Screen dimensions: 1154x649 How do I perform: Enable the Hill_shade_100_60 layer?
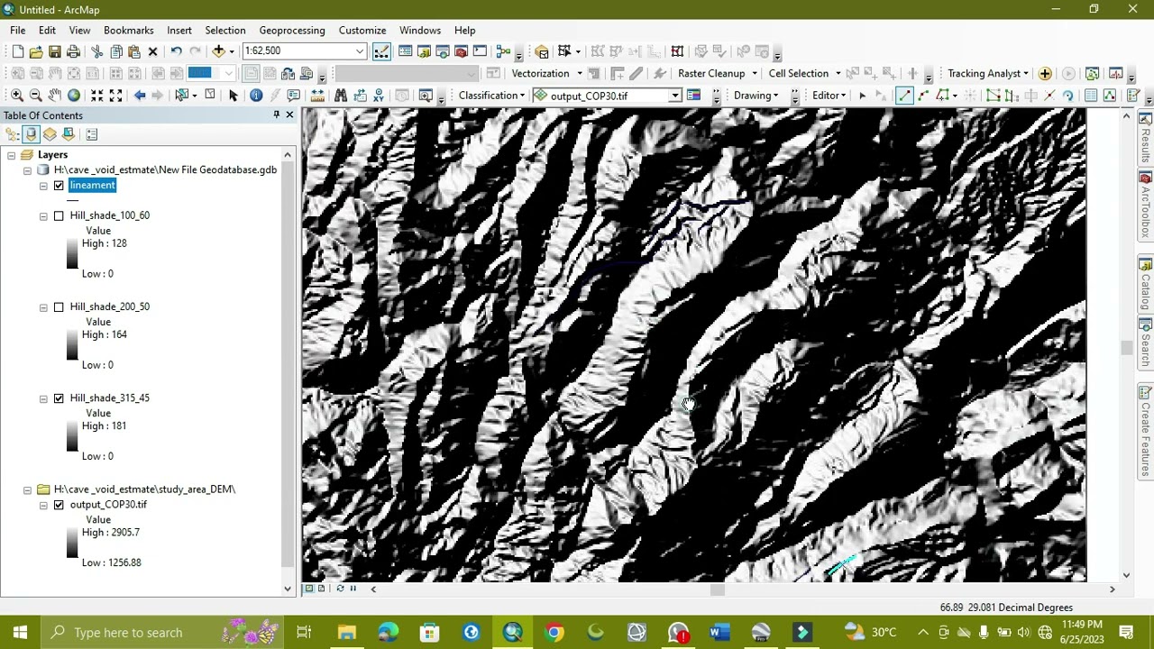(x=59, y=216)
